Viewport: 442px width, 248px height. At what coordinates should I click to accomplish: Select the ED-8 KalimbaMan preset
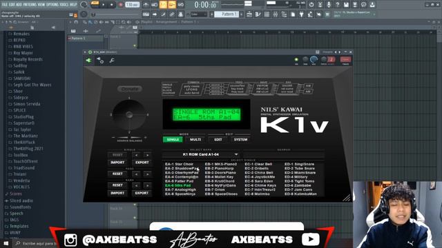300,194
